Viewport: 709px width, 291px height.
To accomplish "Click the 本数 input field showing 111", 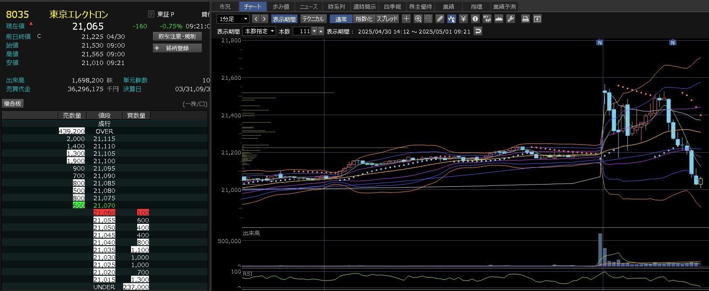I will coord(302,31).
